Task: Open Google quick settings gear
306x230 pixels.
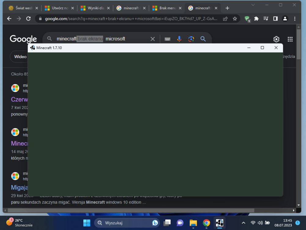Action: [276, 39]
